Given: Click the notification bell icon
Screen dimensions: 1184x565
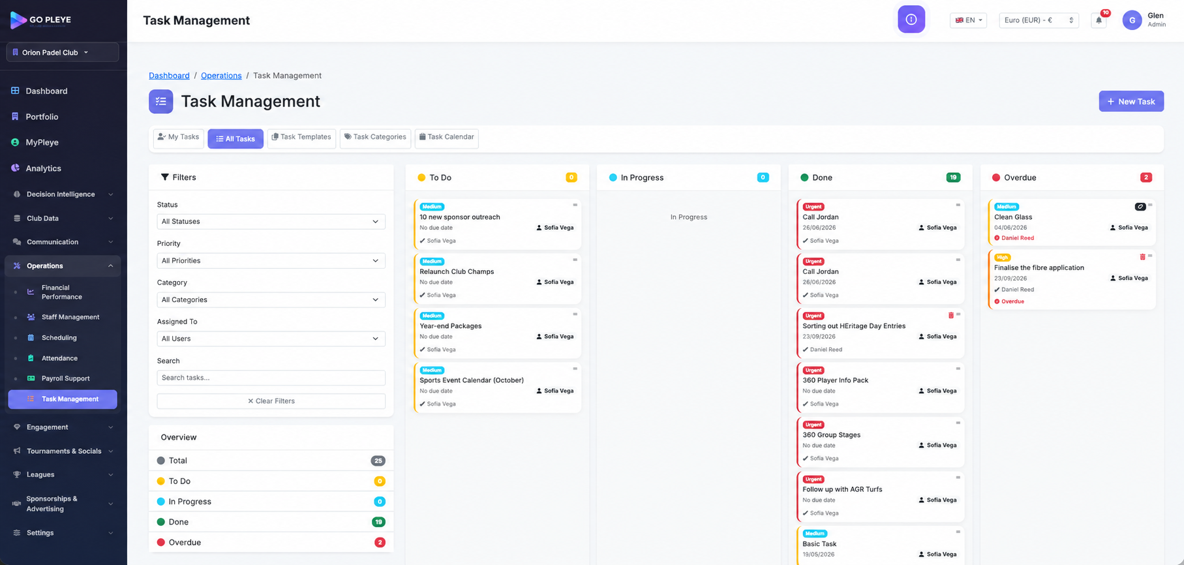Looking at the screenshot, I should (1099, 20).
